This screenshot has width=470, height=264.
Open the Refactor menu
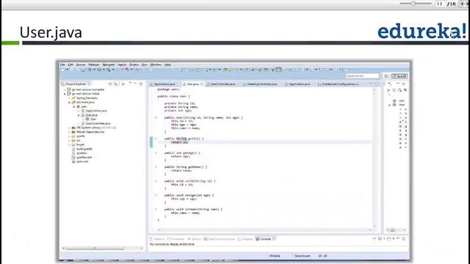point(94,65)
